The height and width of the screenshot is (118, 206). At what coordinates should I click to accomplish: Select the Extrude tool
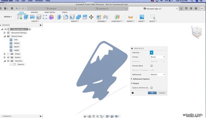pyautogui.click(x=26, y=17)
